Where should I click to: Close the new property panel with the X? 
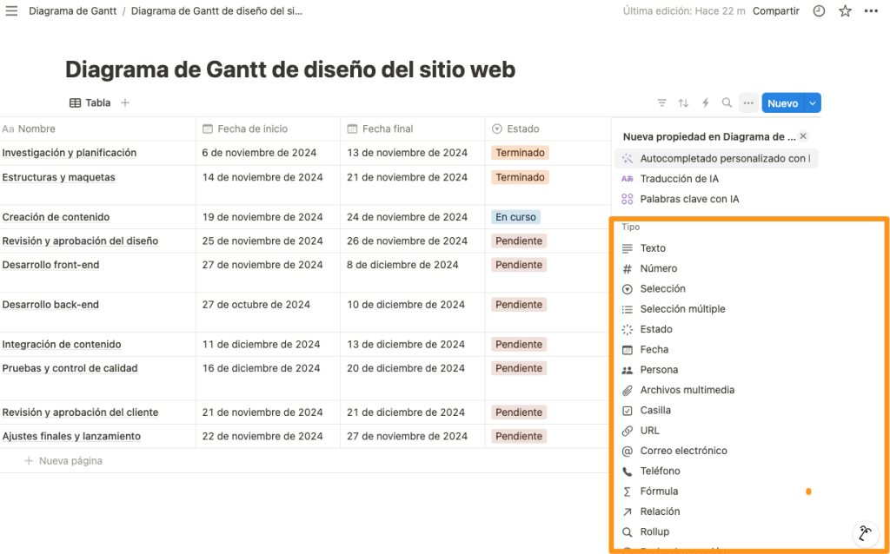click(803, 136)
